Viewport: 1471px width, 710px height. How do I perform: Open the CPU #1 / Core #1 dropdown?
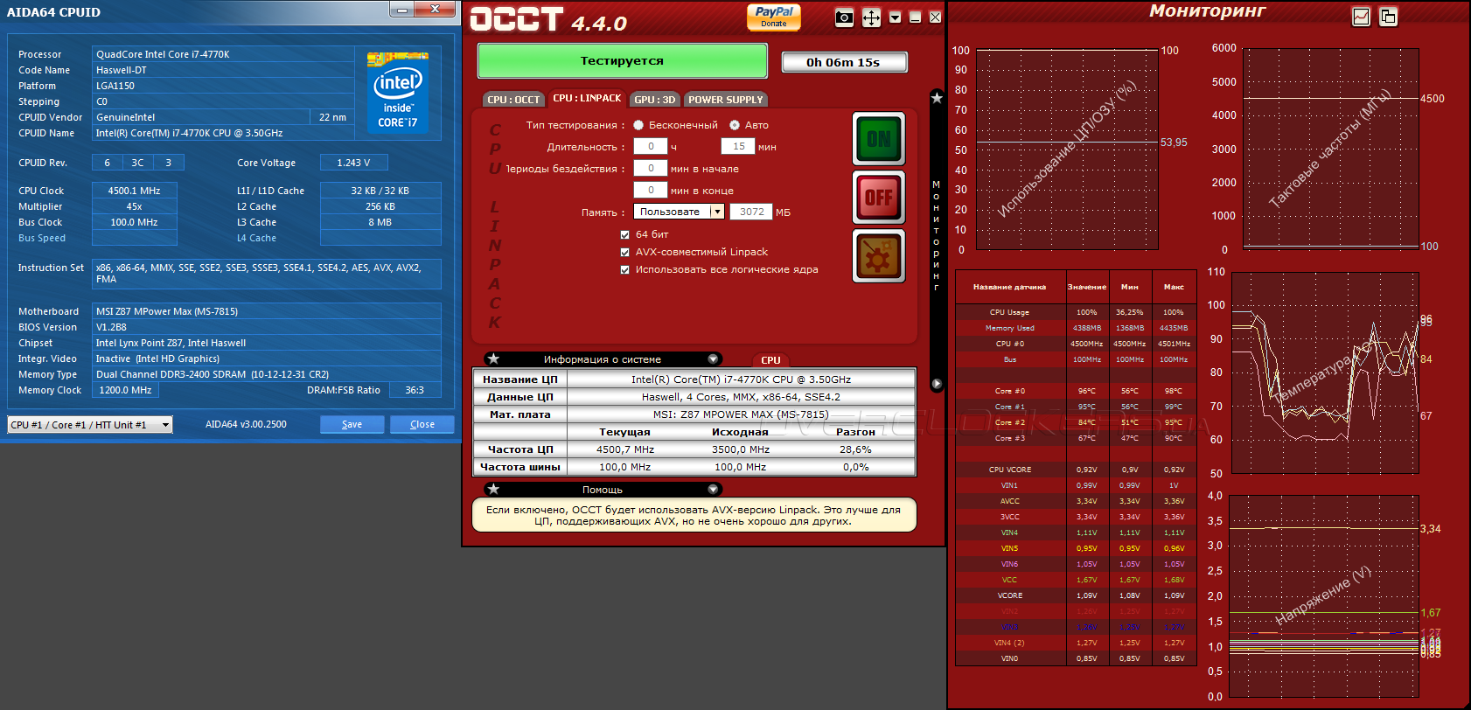(90, 424)
